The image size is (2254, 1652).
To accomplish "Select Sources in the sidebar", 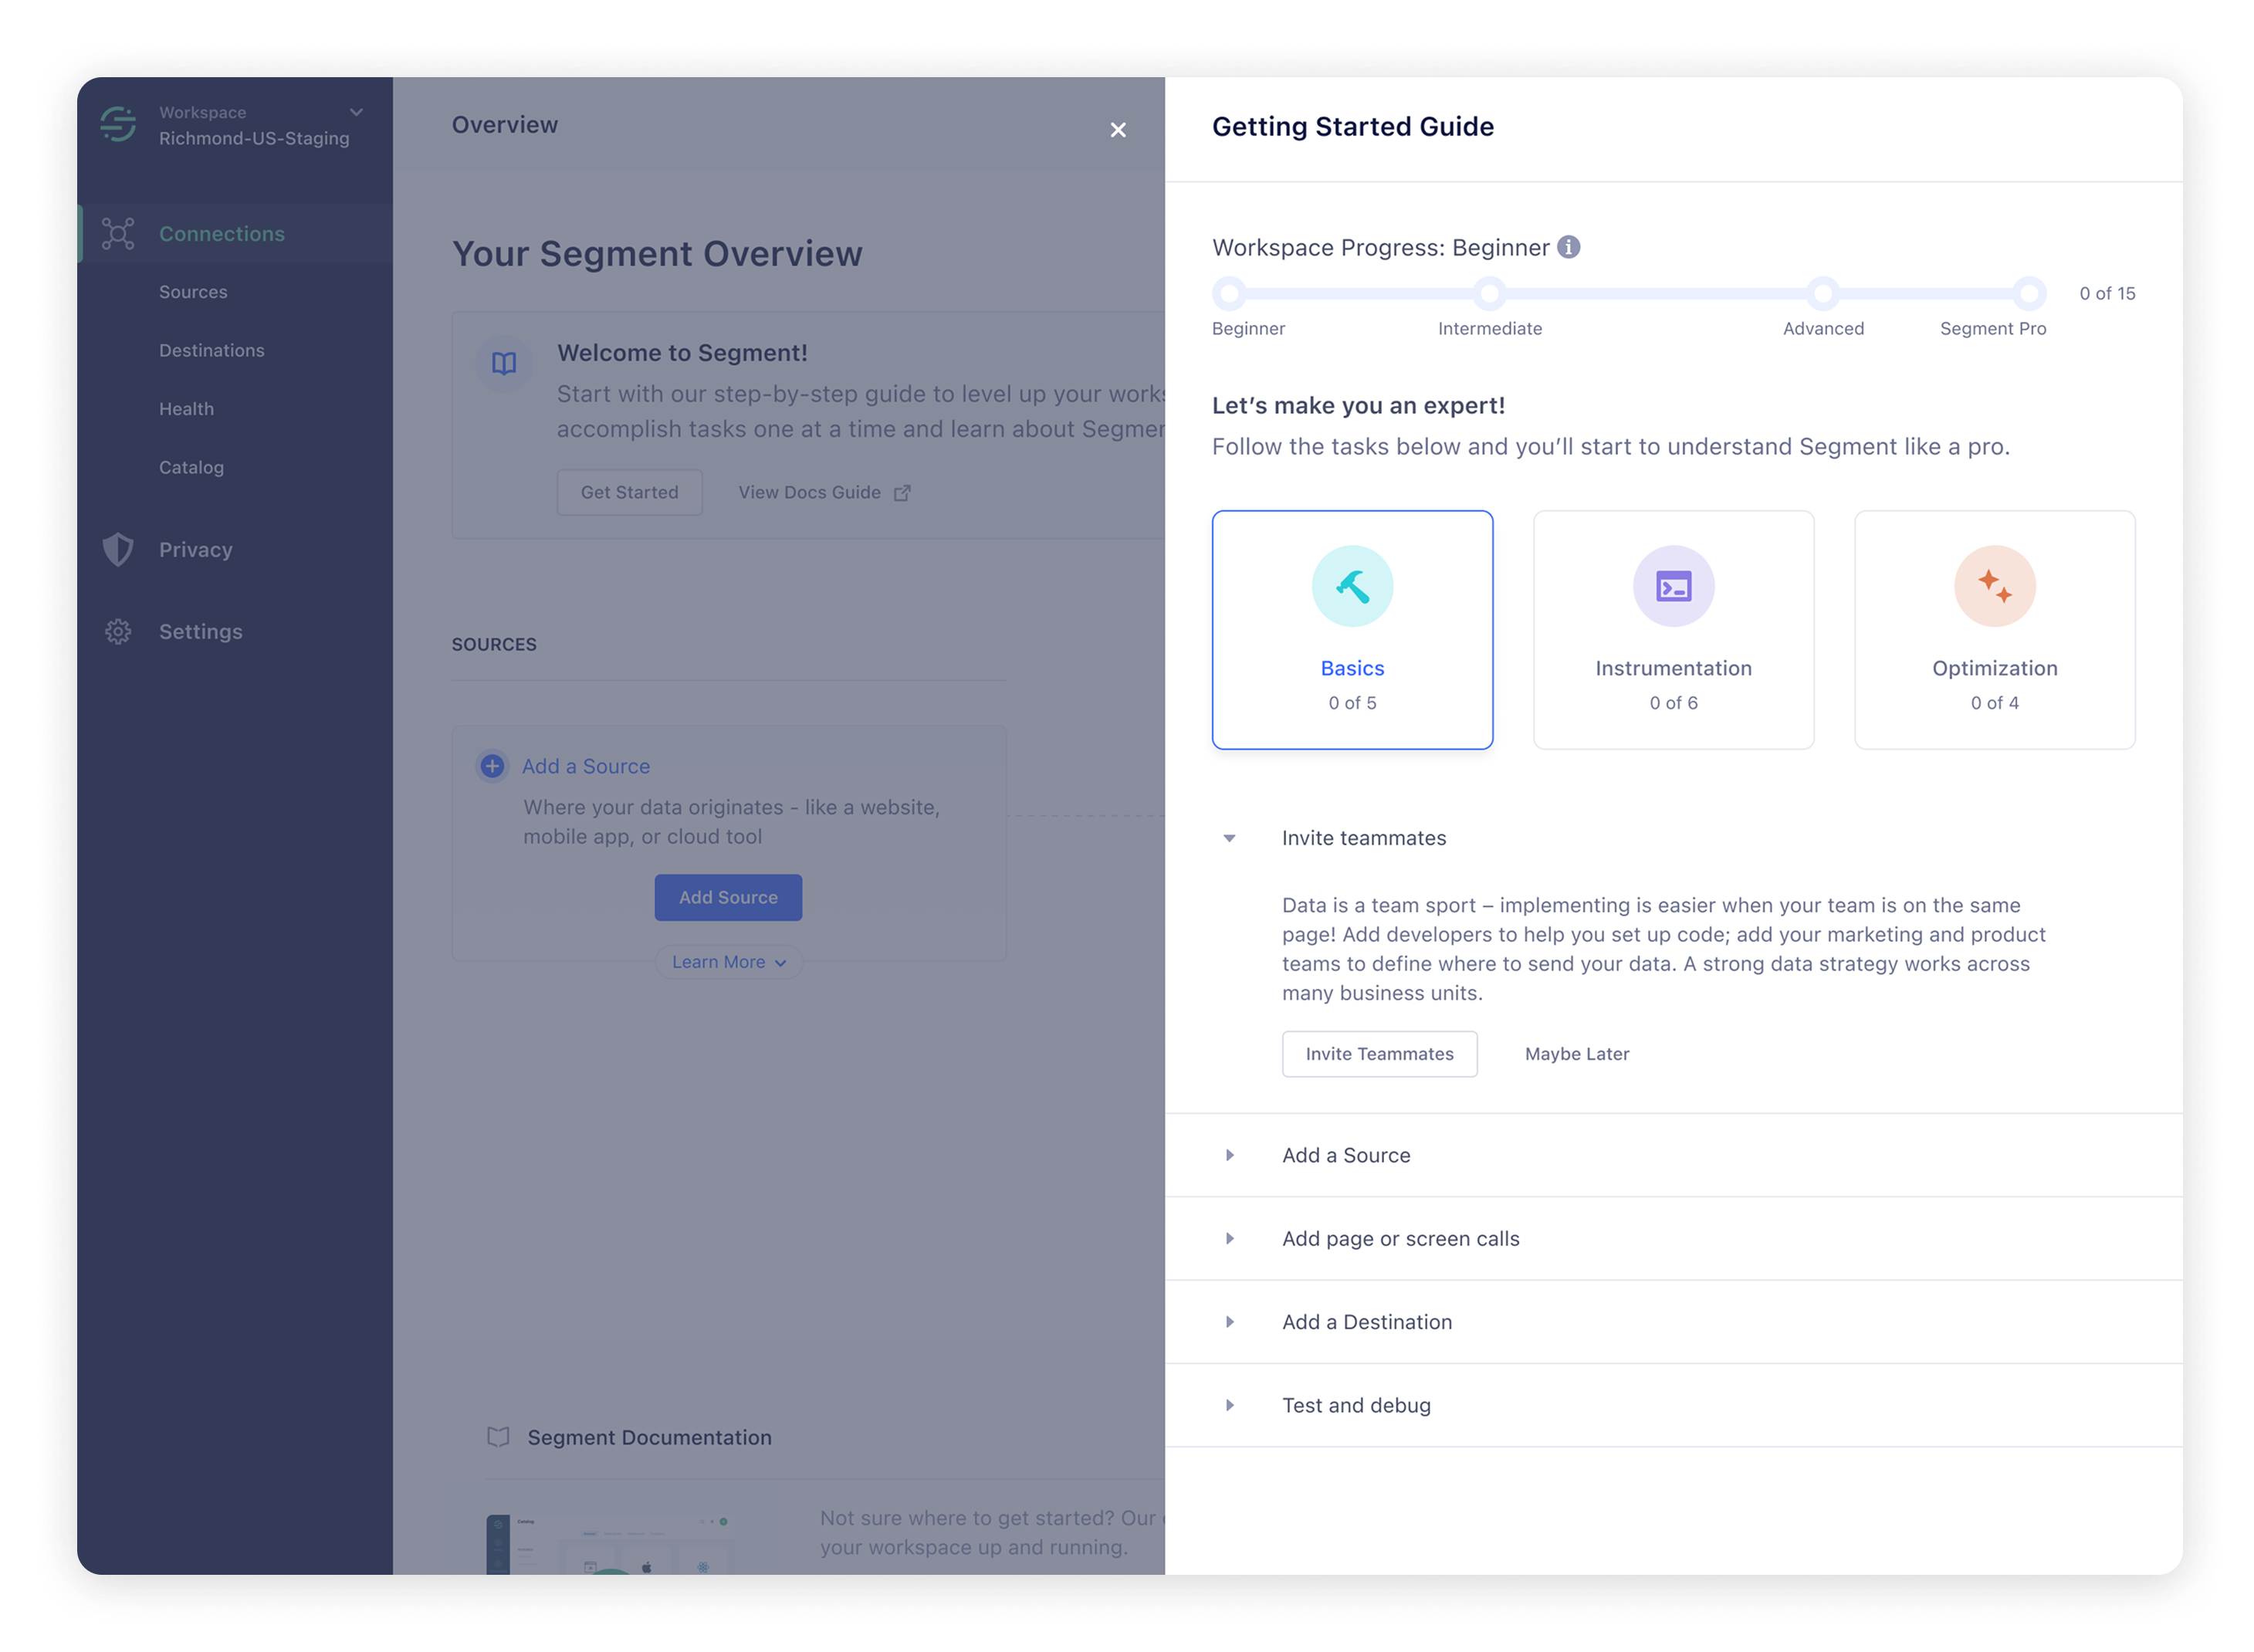I will pos(193,291).
